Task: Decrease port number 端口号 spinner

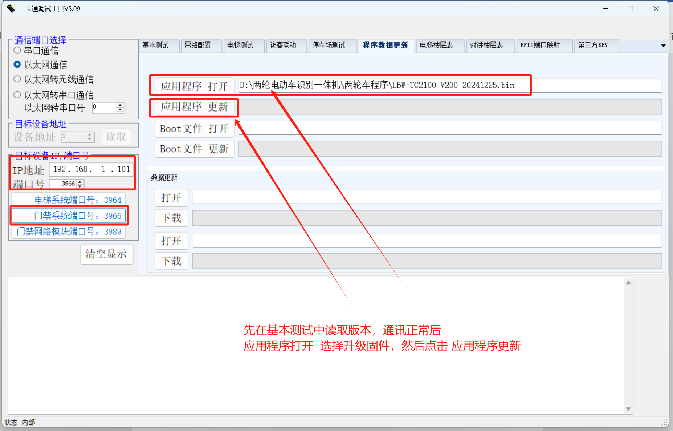Action: coord(80,186)
